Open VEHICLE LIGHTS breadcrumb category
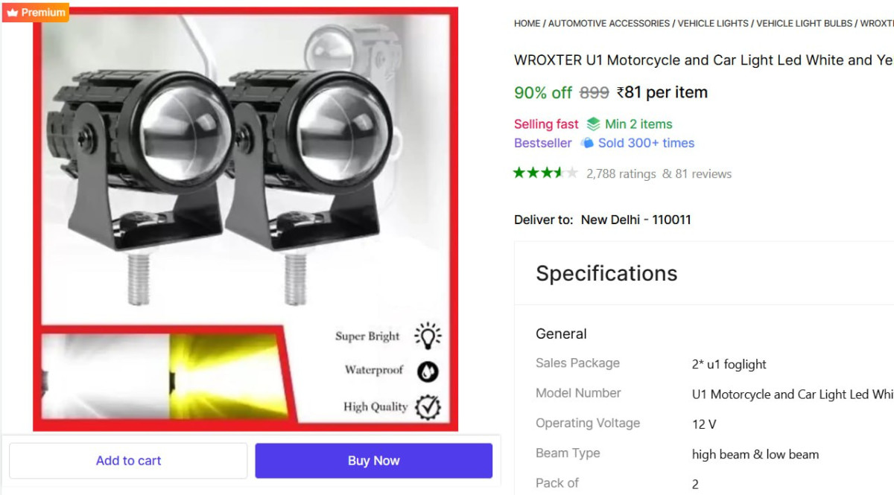The image size is (894, 495). 713,24
